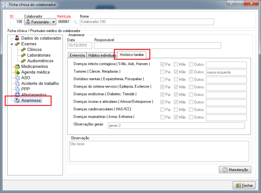Click the magnifier search icon beside Matrícula
Image resolution: width=261 pixels, height=193 pixels.
[75, 22]
